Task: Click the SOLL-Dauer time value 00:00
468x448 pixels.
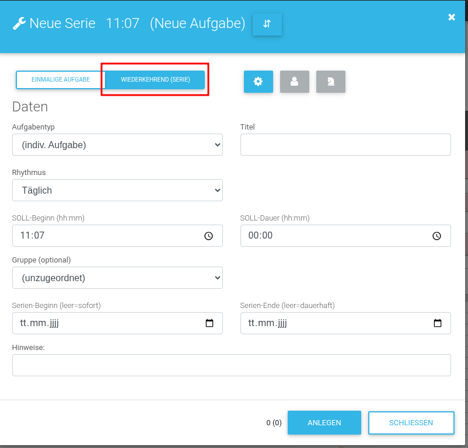Action: click(261, 236)
